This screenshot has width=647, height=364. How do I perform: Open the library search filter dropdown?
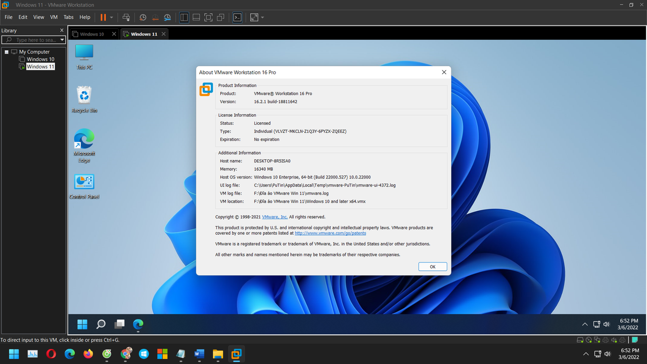tap(62, 40)
